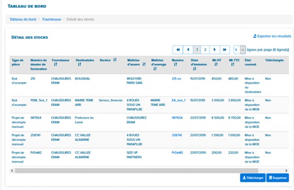Go to first page of results

[x=178, y=50]
